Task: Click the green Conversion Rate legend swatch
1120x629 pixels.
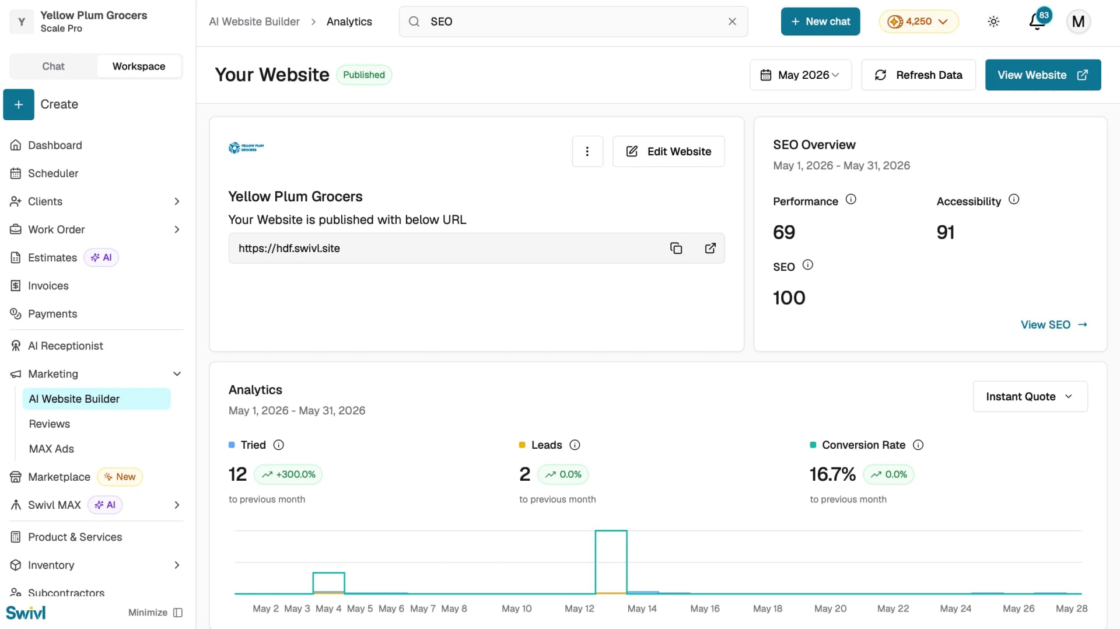Action: (813, 445)
